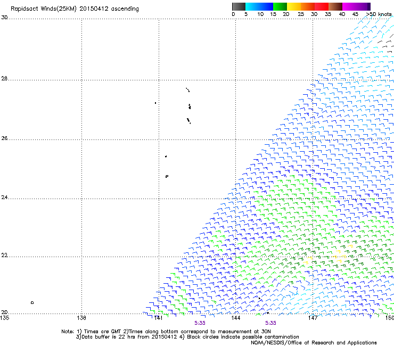Click latitude label '24' on left axis
This screenshot has height=346, width=394.
4,197
